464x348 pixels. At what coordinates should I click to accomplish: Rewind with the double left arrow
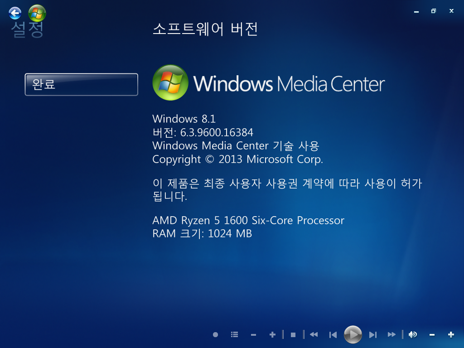(314, 335)
